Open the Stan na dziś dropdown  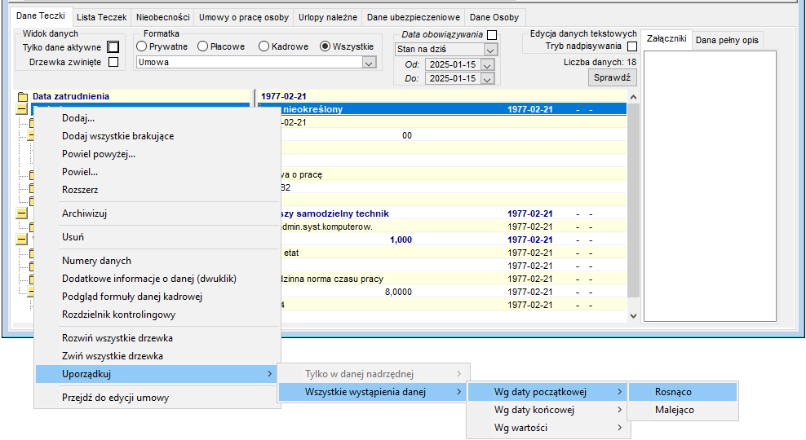point(490,50)
